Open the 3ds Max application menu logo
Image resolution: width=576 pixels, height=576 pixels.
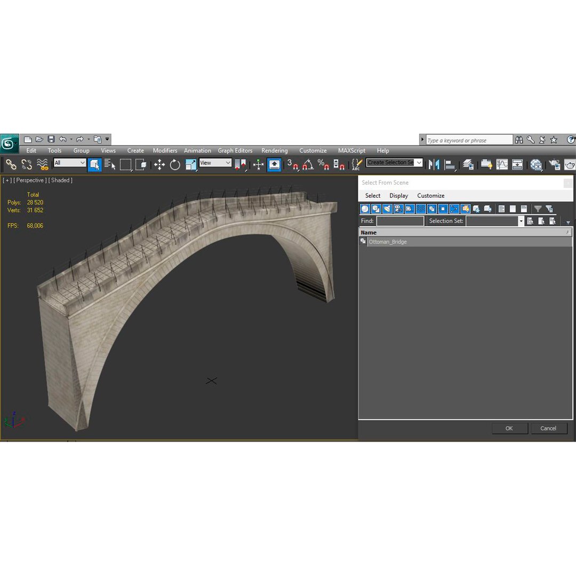point(9,143)
